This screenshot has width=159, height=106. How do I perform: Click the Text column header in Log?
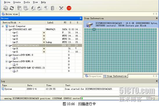[x=111, y=85]
